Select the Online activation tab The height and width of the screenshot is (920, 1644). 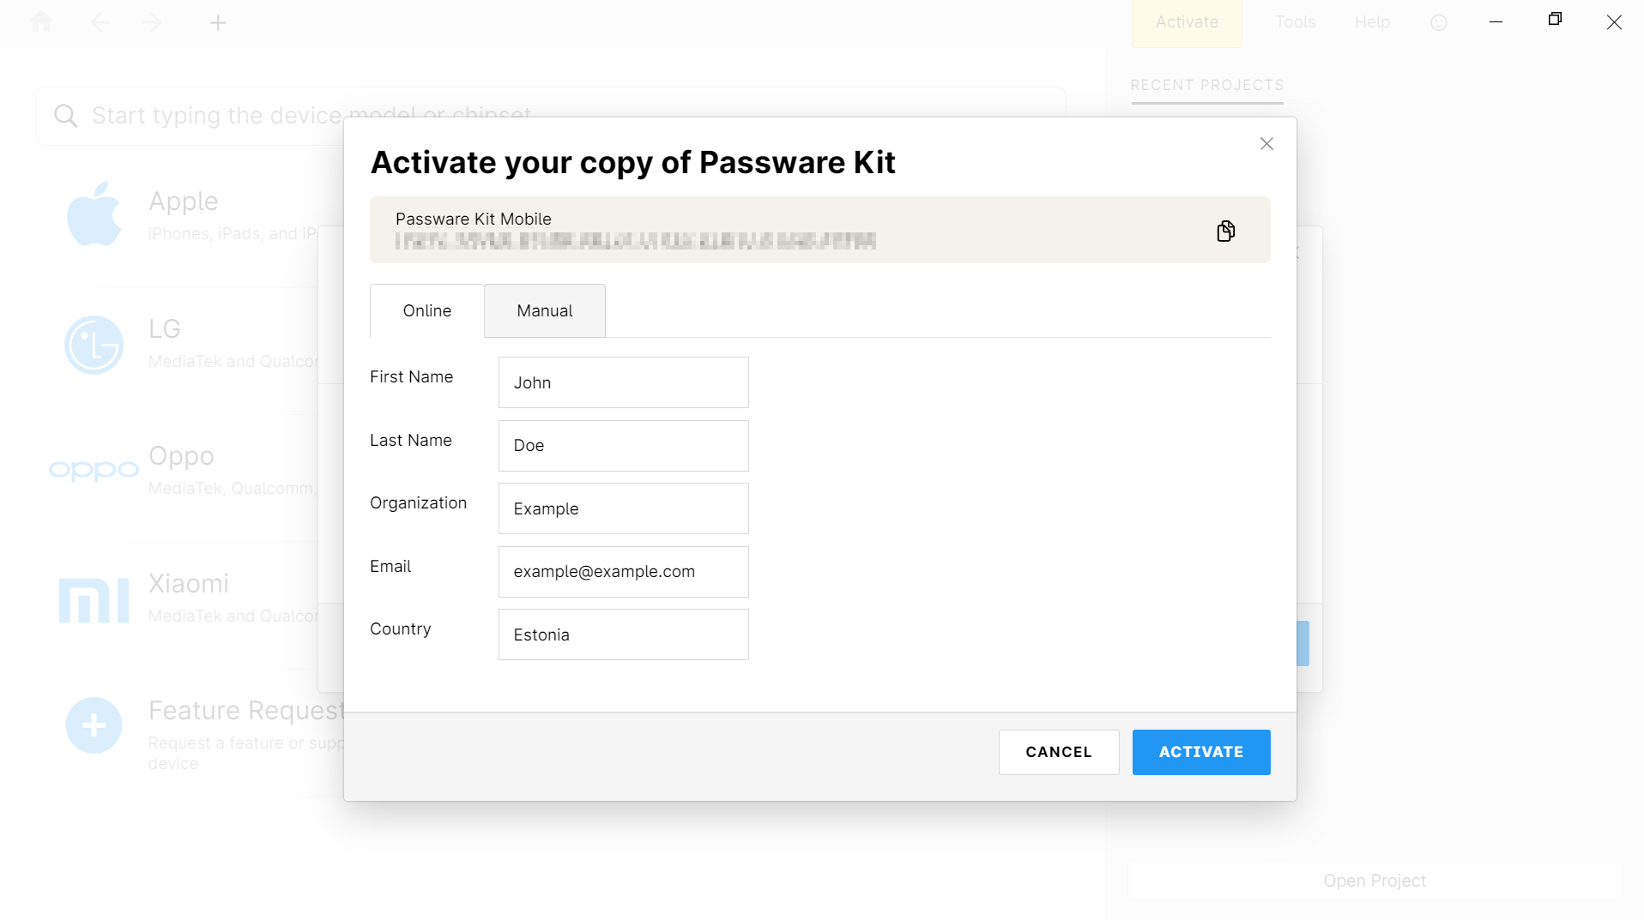[x=426, y=310]
